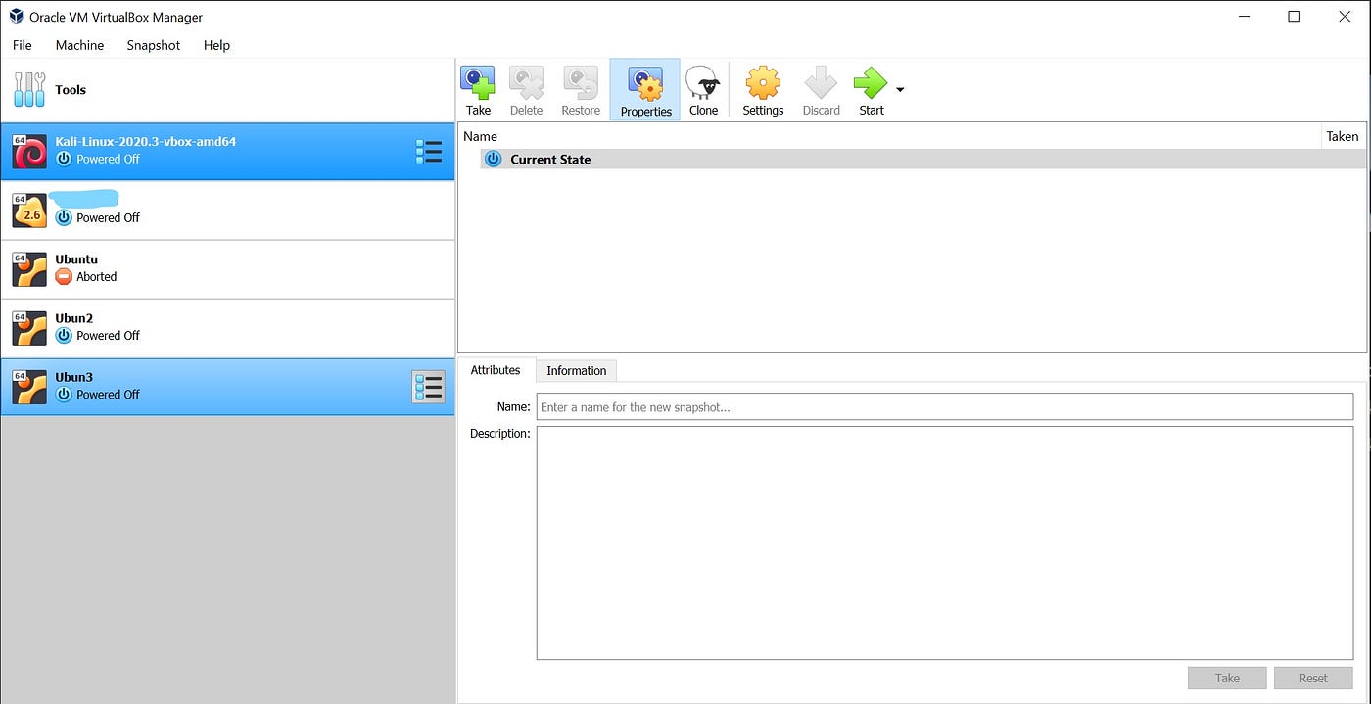1371x704 pixels.
Task: Toggle the Properties toolbar button
Action: coord(645,90)
